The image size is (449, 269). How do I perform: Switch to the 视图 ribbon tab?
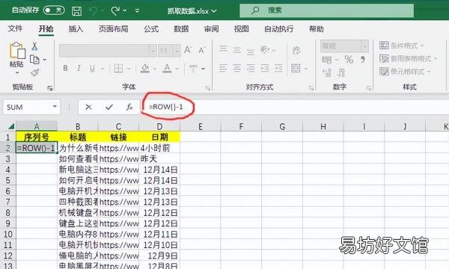tap(242, 29)
